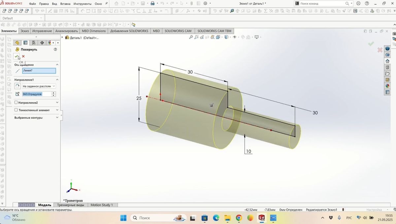The image size is (396, 224).
Task: Switch to the Анализировать ribbon tab
Action: pyautogui.click(x=67, y=31)
